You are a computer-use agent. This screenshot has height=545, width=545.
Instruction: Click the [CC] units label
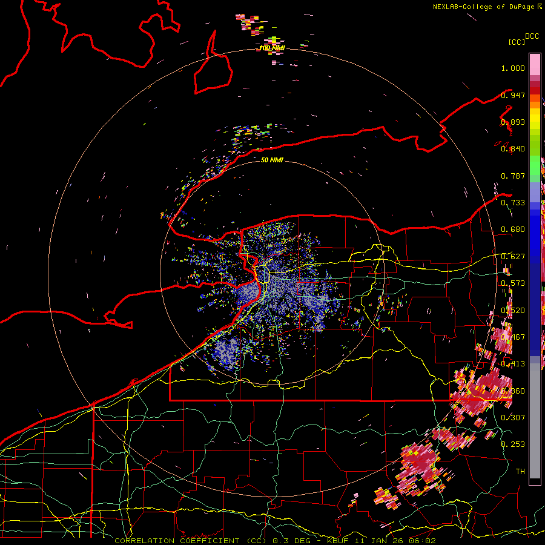(x=517, y=42)
